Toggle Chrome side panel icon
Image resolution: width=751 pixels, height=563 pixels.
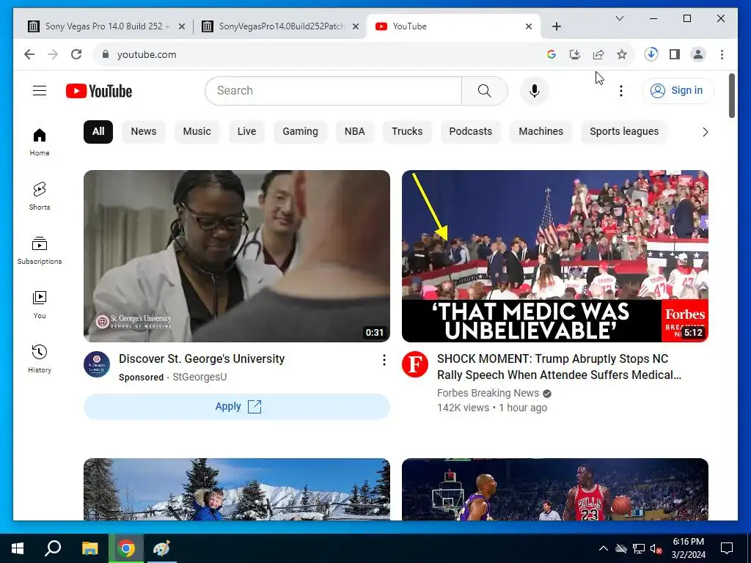click(x=675, y=54)
